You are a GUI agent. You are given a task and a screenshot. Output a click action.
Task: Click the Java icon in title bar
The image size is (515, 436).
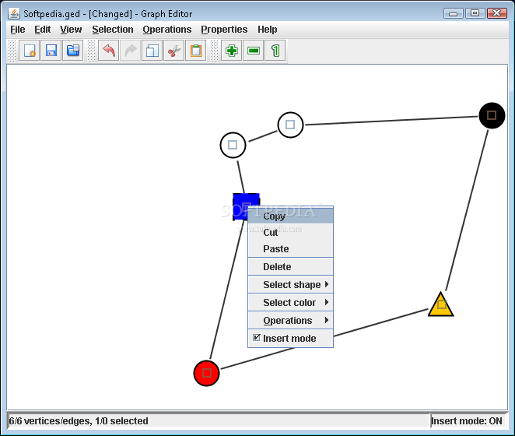click(14, 13)
